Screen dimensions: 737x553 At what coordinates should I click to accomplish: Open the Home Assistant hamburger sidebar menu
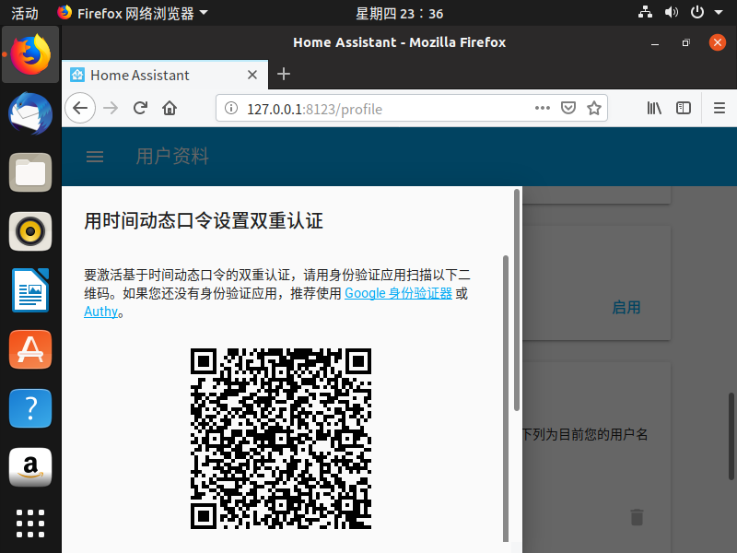[95, 157]
